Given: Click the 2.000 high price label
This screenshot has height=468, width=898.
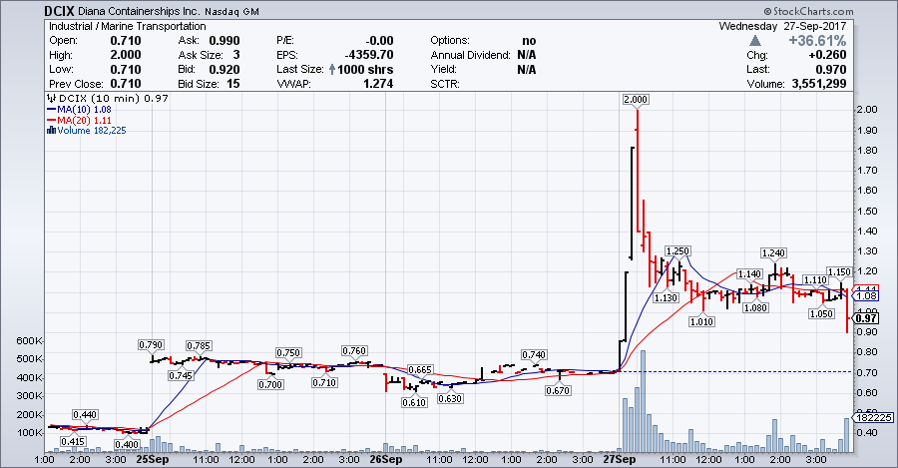Looking at the screenshot, I should [x=636, y=99].
